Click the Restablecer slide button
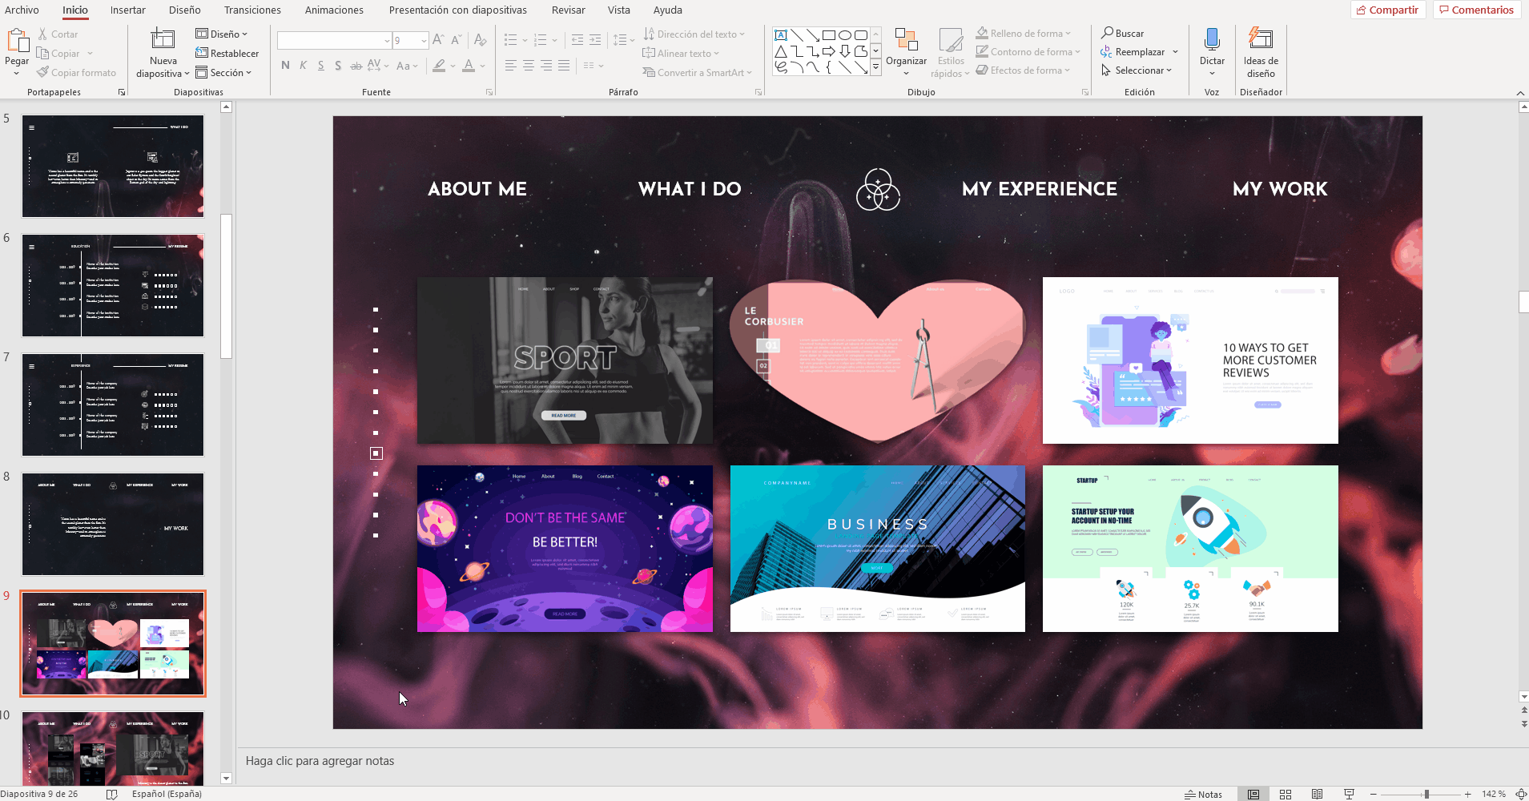Viewport: 1529px width, 801px height. 227,54
